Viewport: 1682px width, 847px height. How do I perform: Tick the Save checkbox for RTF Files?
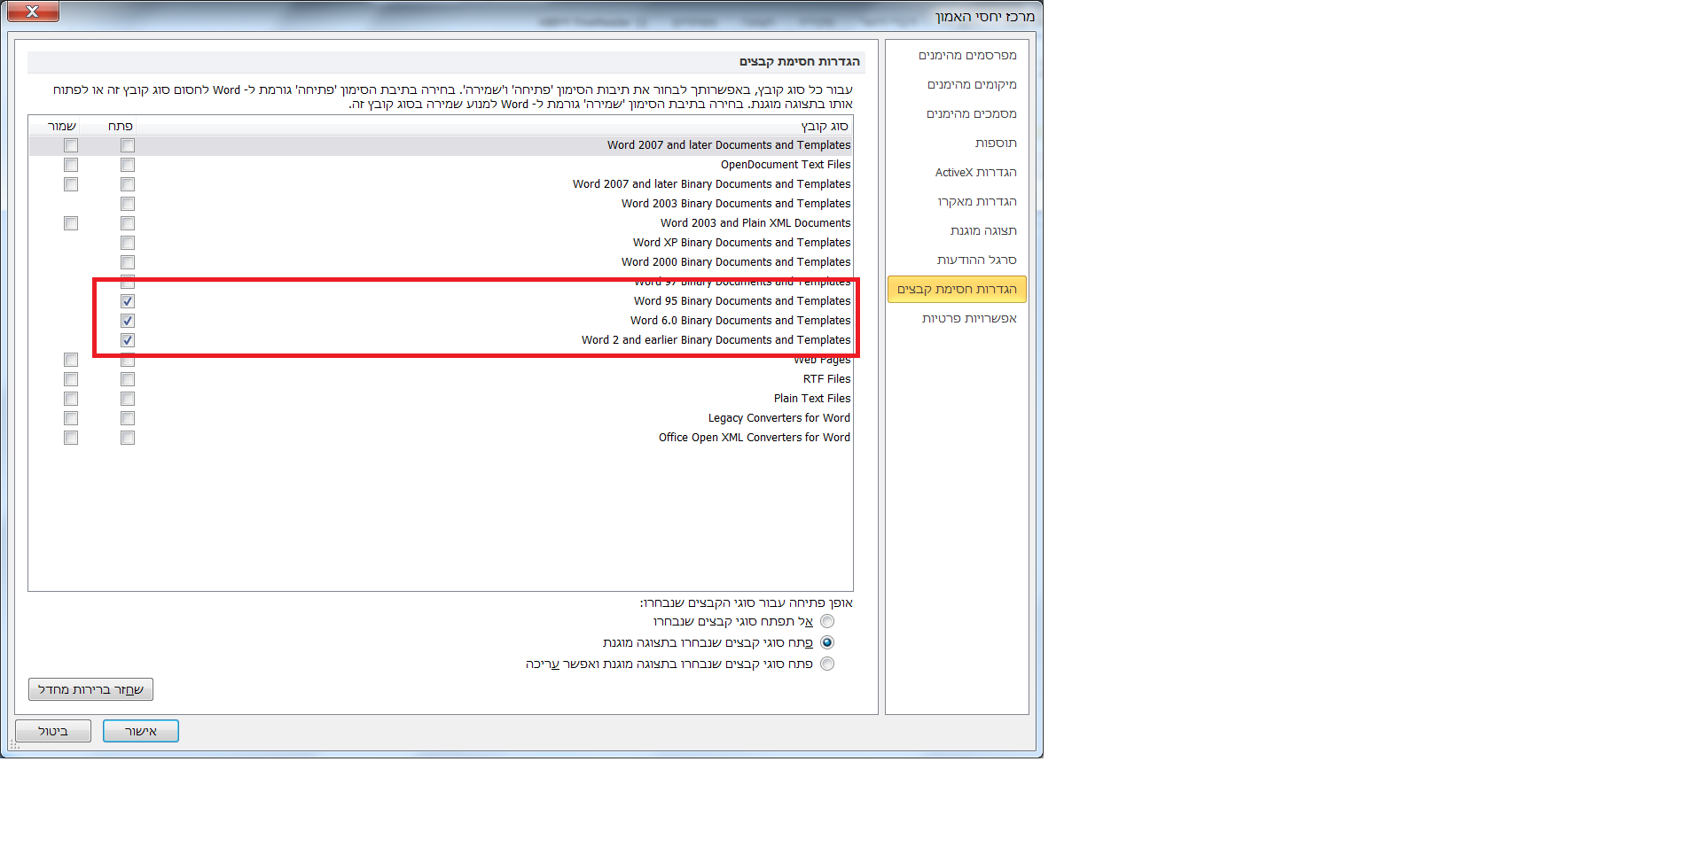point(71,379)
